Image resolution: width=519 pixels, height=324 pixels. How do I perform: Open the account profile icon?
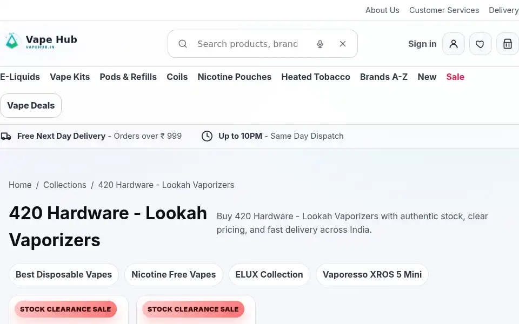tap(454, 44)
